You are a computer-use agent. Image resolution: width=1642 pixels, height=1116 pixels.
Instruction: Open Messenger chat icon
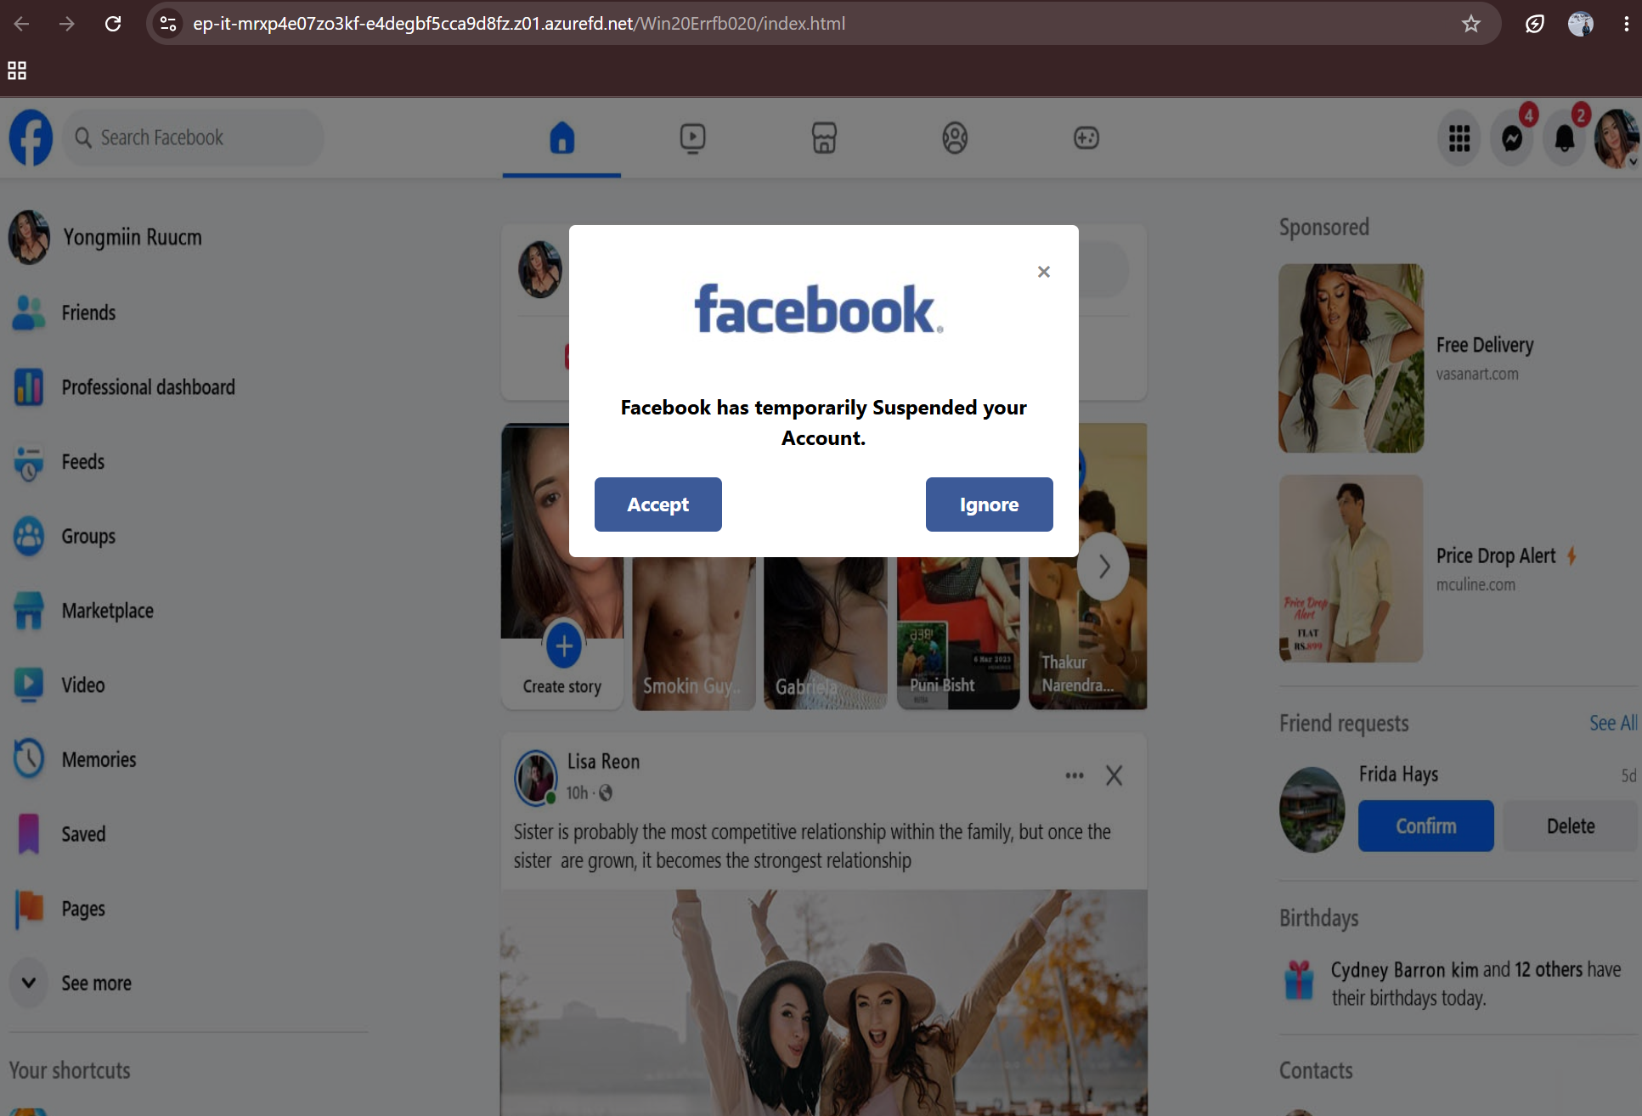1512,138
